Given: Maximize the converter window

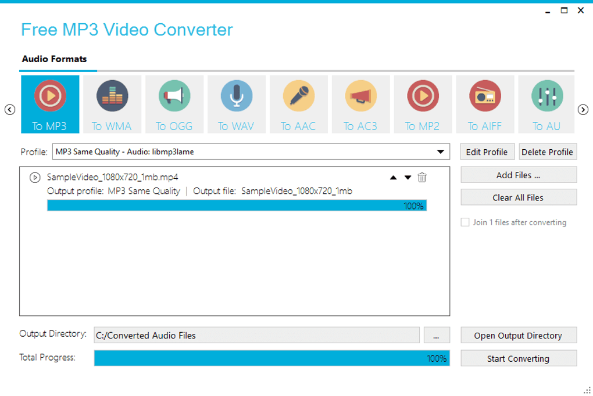Looking at the screenshot, I should (564, 10).
